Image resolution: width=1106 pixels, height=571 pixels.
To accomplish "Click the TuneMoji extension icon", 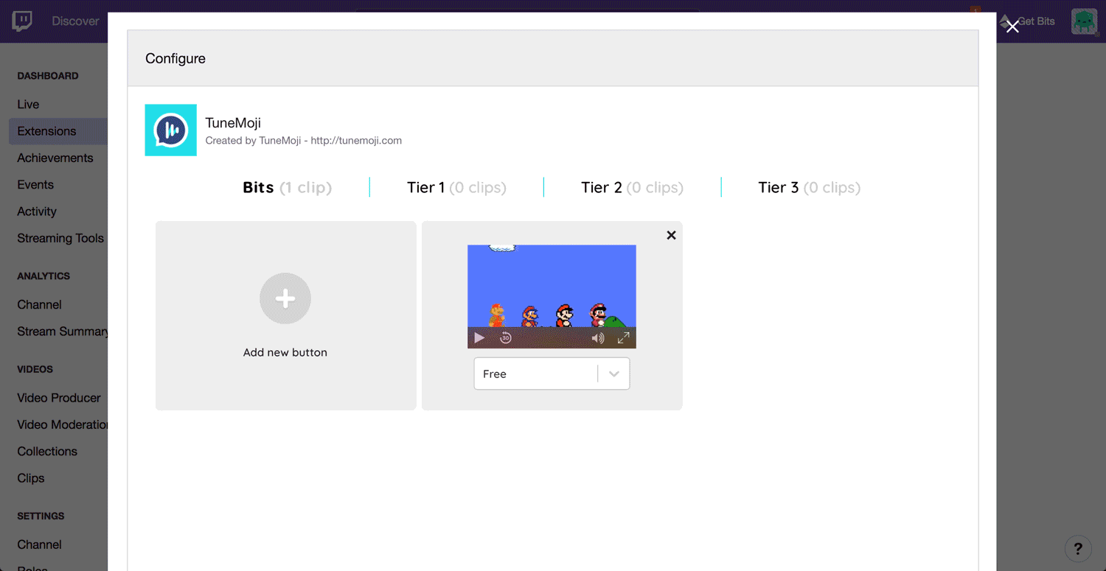I will (170, 130).
